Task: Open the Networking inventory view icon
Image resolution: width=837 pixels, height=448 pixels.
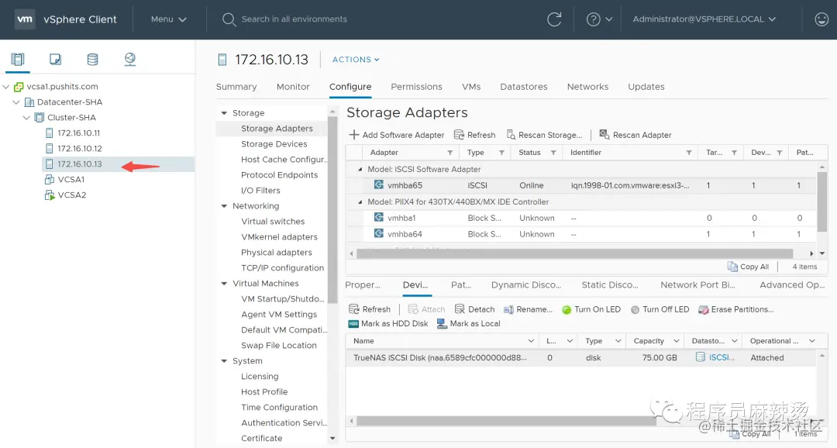Action: (x=129, y=59)
